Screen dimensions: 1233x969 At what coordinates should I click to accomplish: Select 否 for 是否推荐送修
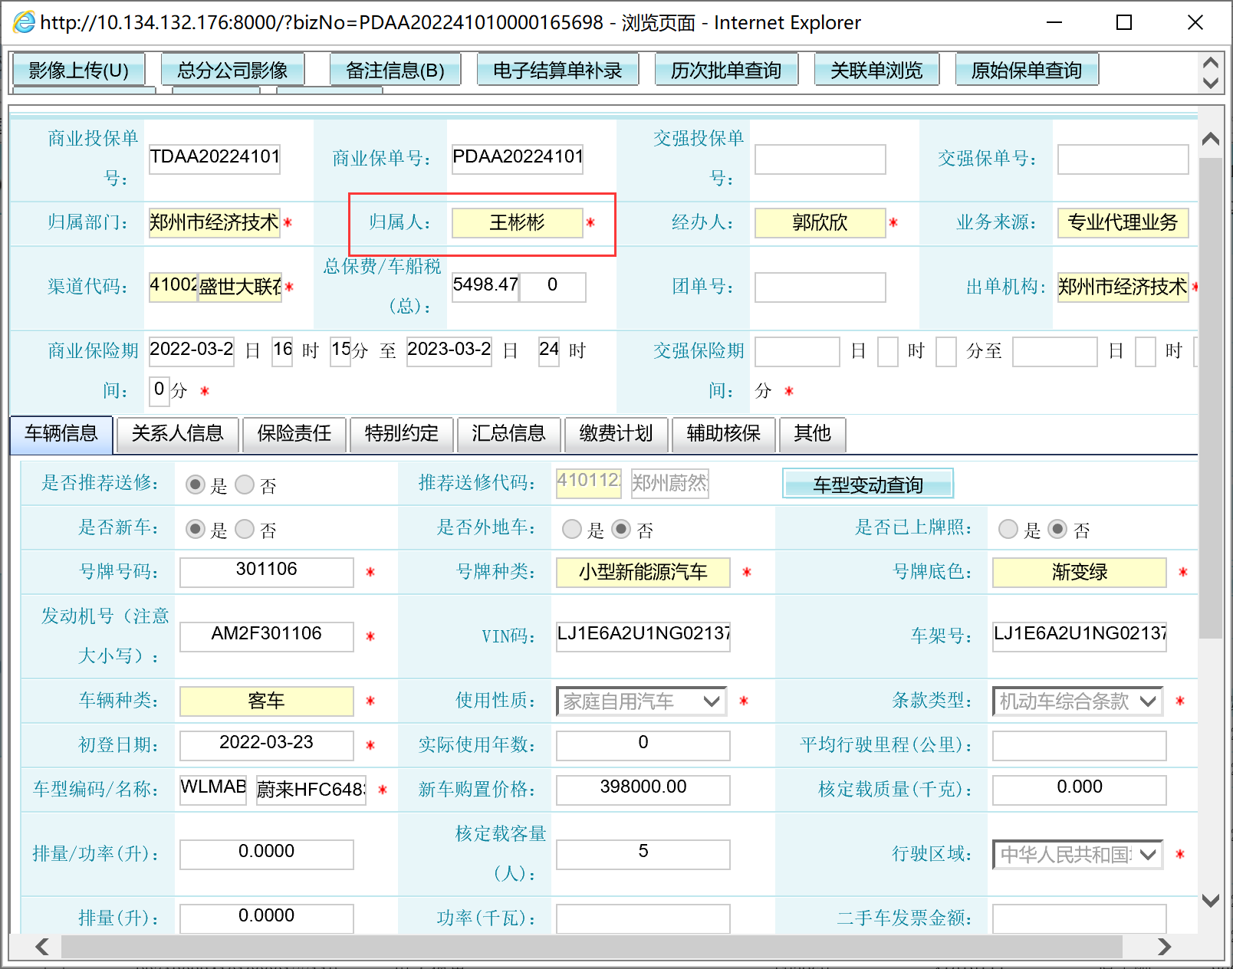[245, 484]
